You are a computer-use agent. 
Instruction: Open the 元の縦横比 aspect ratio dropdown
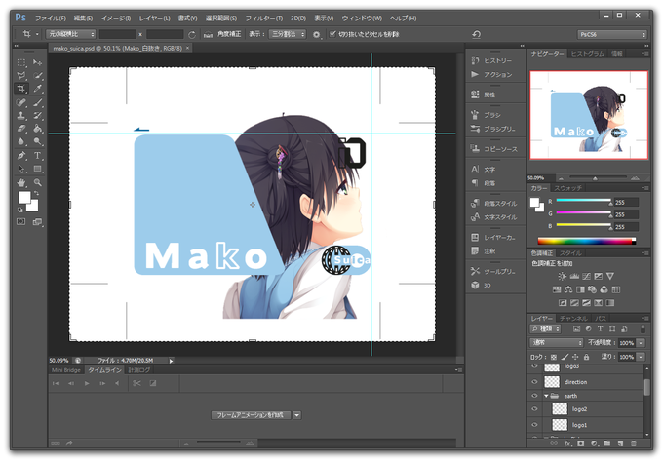point(70,34)
